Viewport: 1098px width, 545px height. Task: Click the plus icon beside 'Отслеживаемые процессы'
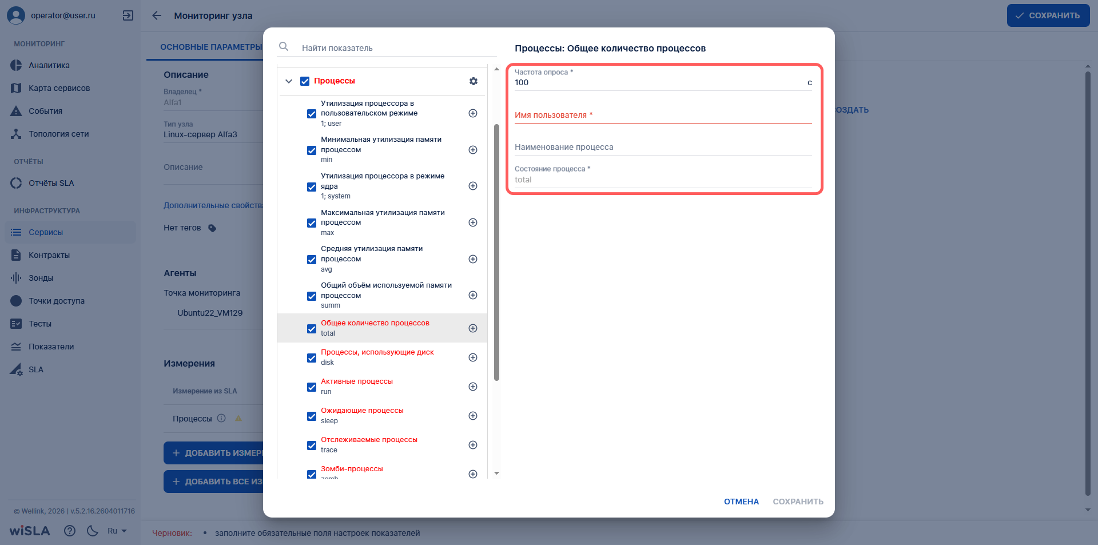click(x=473, y=445)
